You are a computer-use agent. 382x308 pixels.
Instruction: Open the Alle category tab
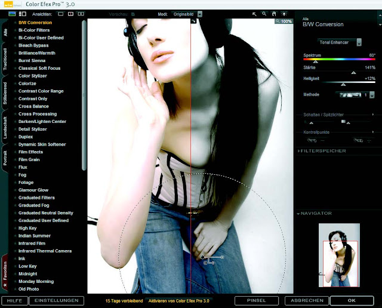point(5,32)
